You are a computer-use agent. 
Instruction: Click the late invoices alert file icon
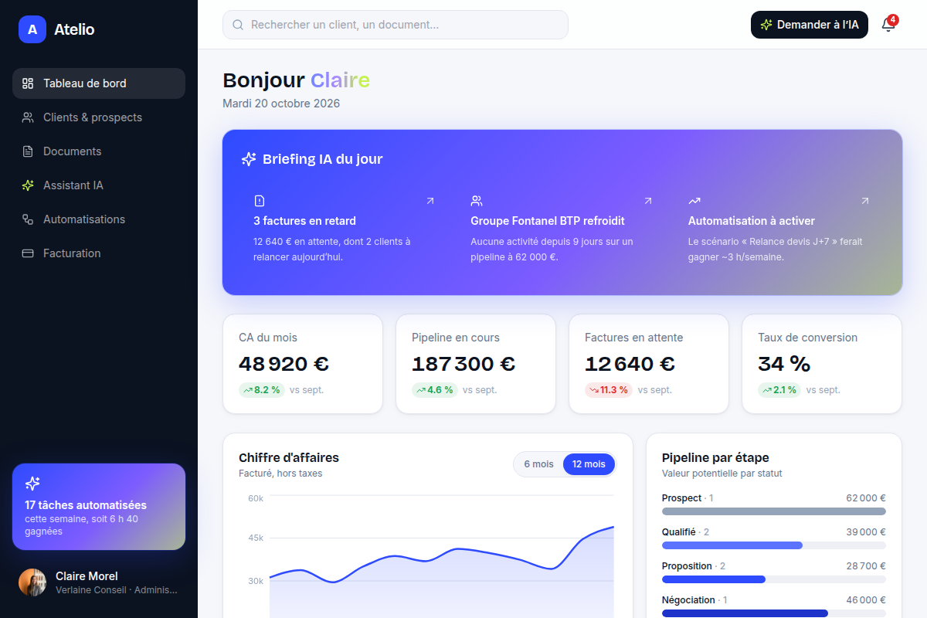[x=260, y=201]
